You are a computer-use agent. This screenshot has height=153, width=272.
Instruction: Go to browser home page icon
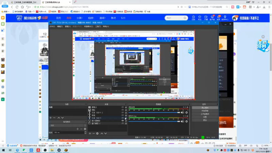click(22, 7)
